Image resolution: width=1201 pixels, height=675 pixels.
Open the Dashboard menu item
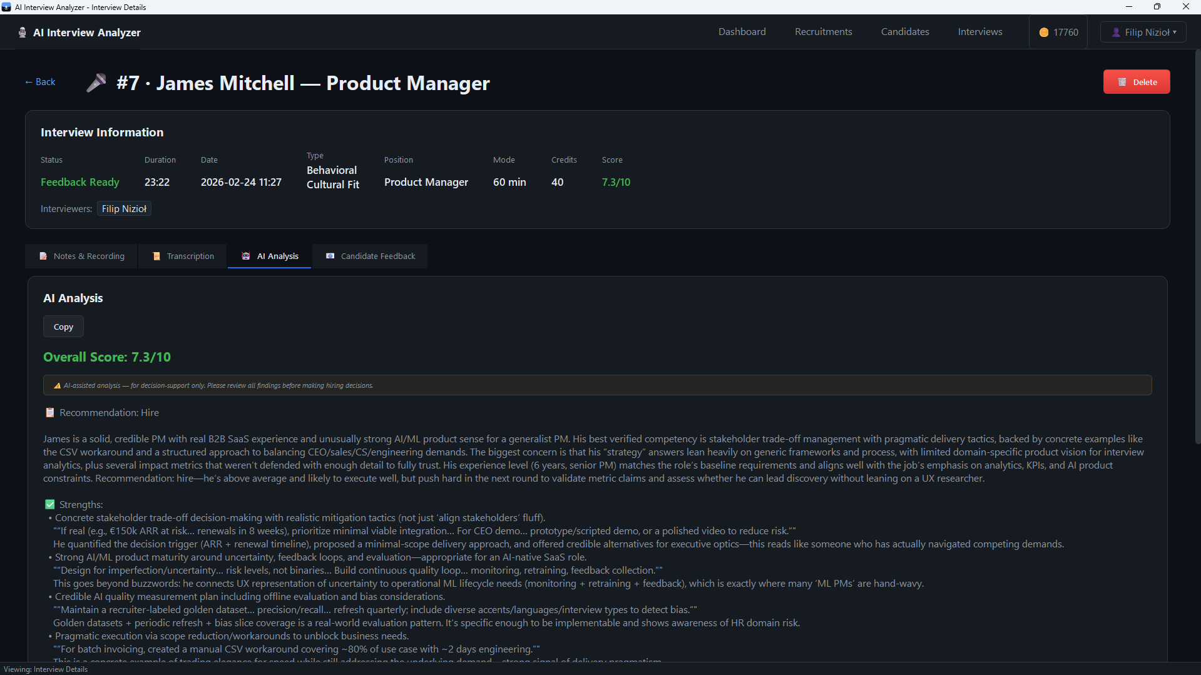tap(742, 32)
